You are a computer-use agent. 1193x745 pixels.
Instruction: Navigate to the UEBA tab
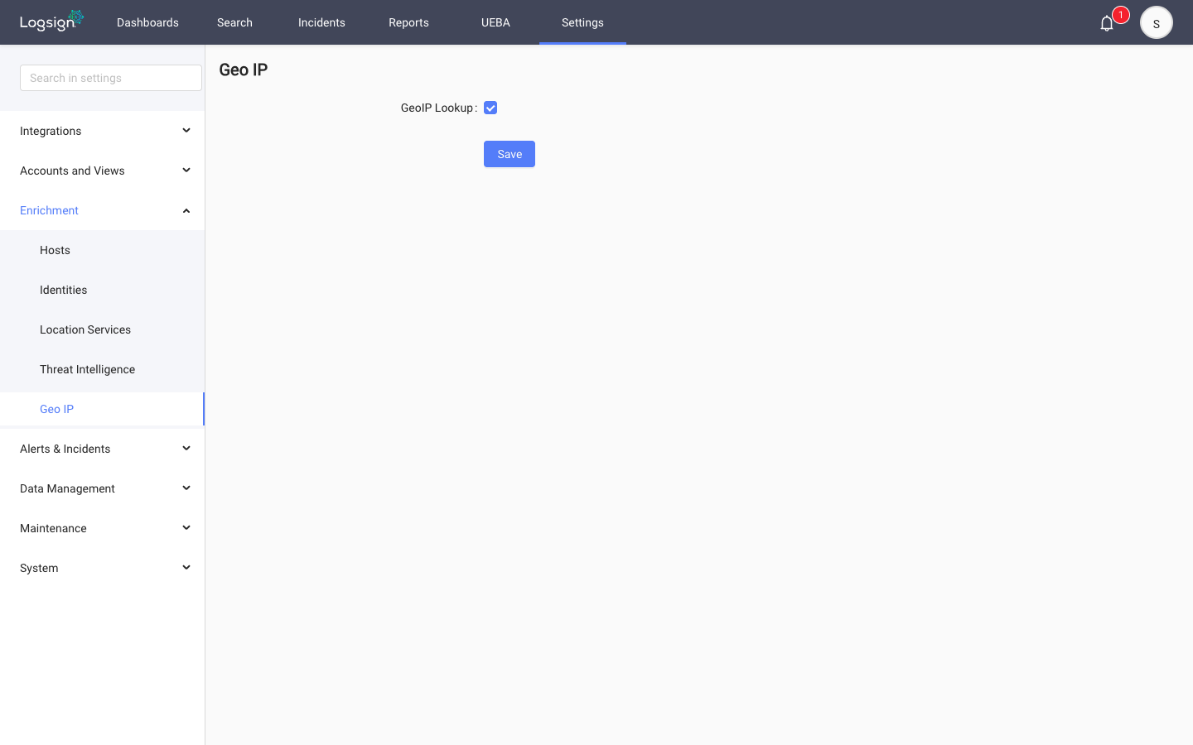point(495,22)
